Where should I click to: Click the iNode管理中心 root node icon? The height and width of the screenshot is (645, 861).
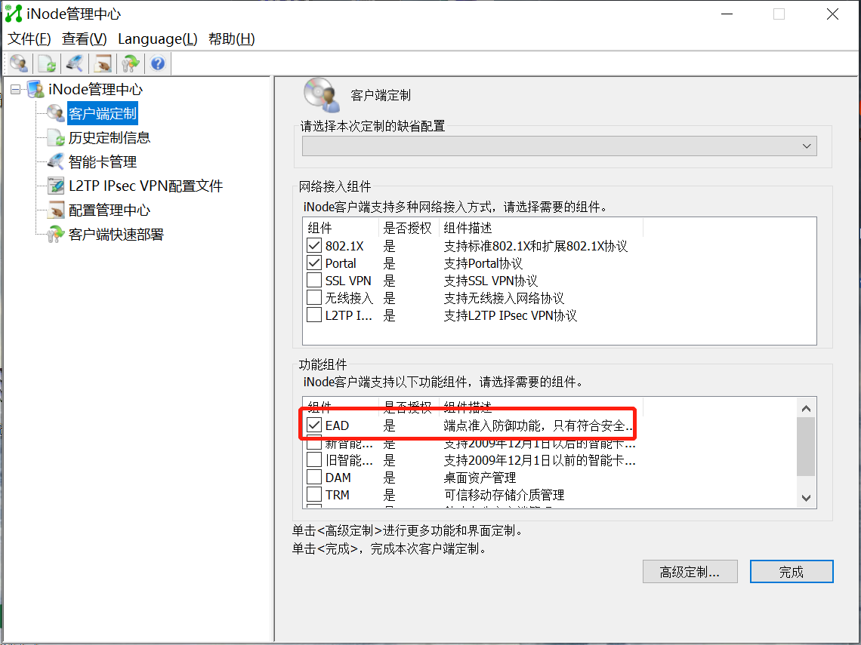[35, 89]
